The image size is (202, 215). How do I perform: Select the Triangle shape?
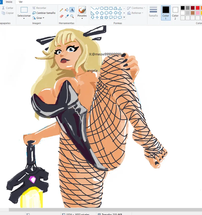pyautogui.click(x=120, y=9)
